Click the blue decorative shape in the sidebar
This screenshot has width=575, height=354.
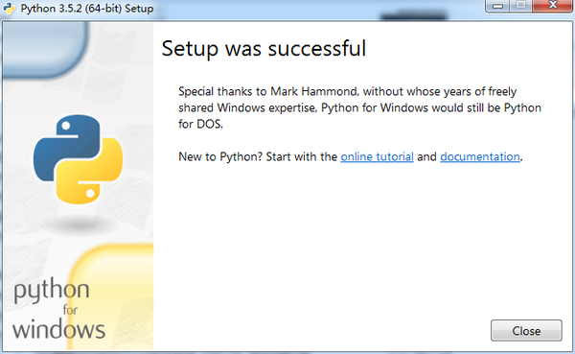click(x=45, y=48)
